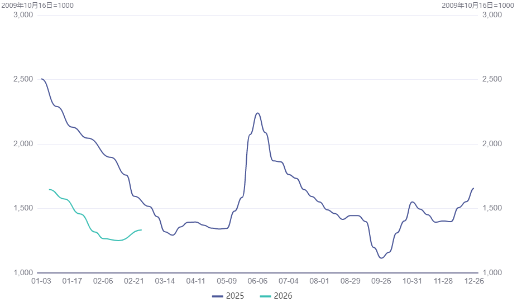The width and height of the screenshot is (517, 307).
Task: Click the top-right 2009年10月16日=1000 axis title
Action: (478, 5)
